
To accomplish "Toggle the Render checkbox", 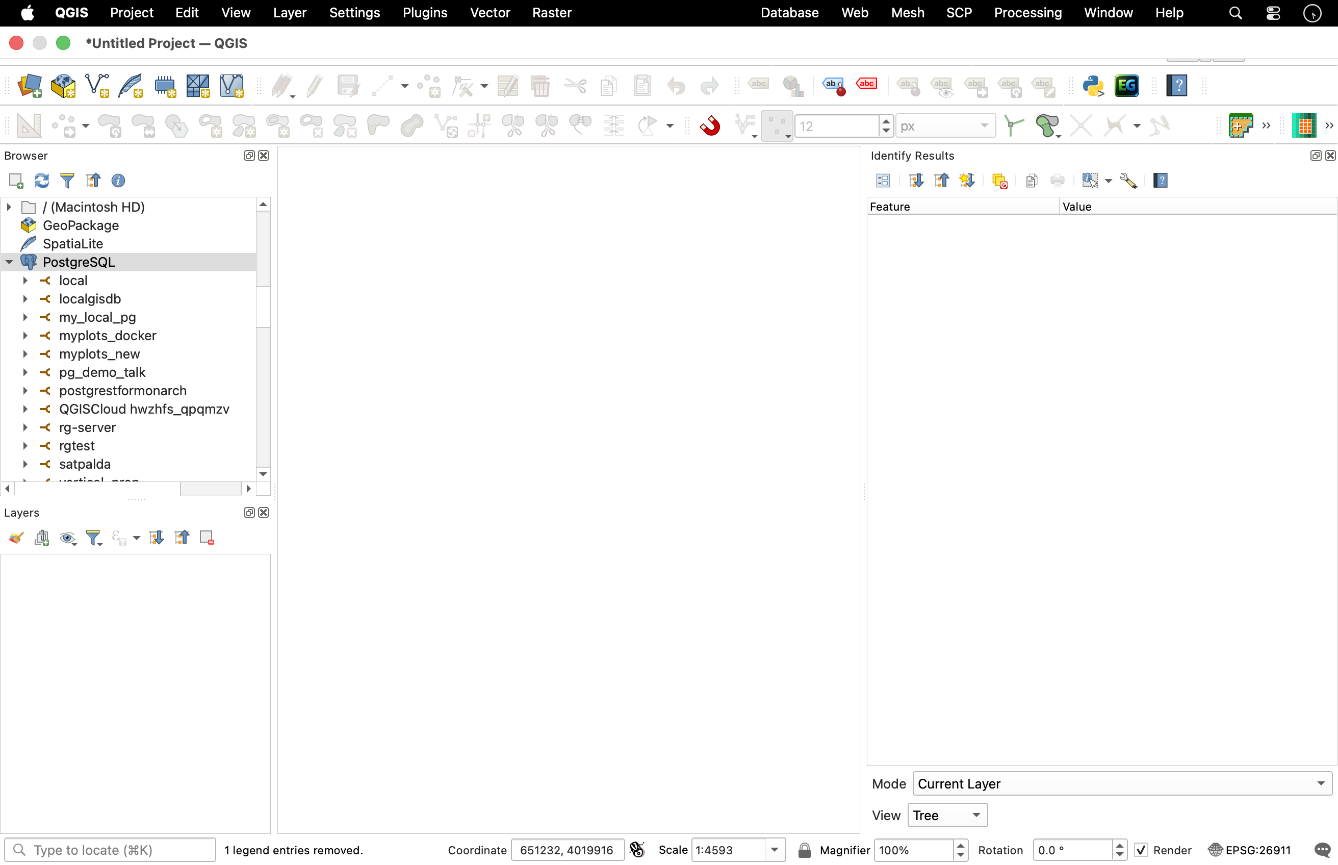I will (1140, 850).
